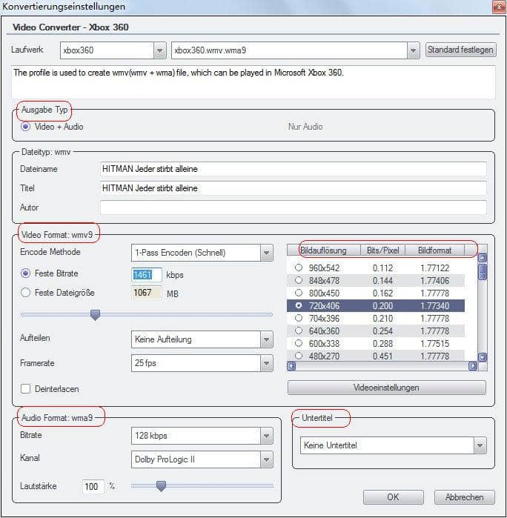Click the 1.77406 Bildformat value
The width and height of the screenshot is (507, 518).
(x=434, y=280)
